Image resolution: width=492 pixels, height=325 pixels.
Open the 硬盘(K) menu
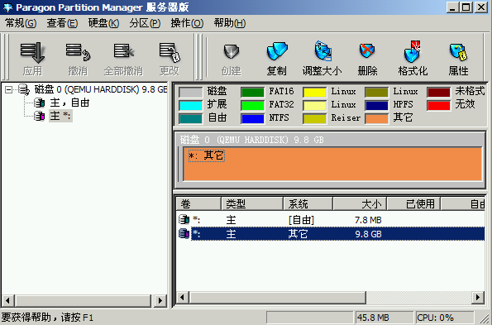(x=103, y=23)
